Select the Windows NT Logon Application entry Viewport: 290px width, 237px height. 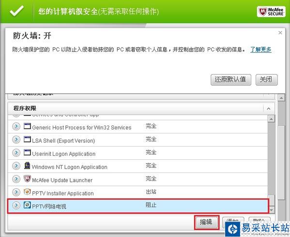click(x=70, y=167)
